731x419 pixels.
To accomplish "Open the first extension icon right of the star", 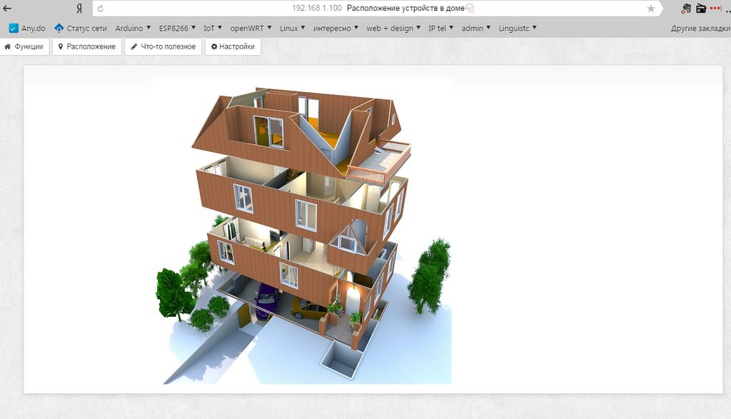I will [x=686, y=8].
